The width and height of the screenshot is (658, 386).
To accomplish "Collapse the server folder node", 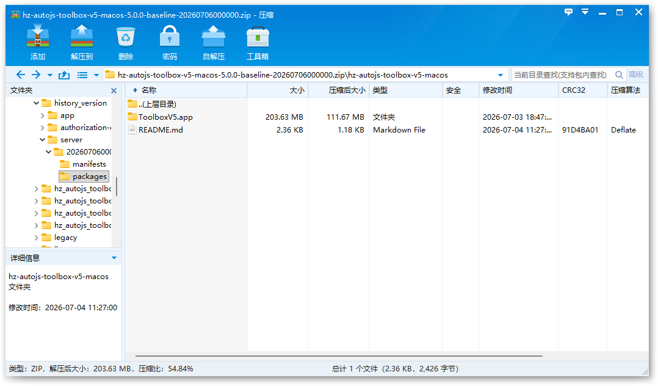I will point(42,139).
